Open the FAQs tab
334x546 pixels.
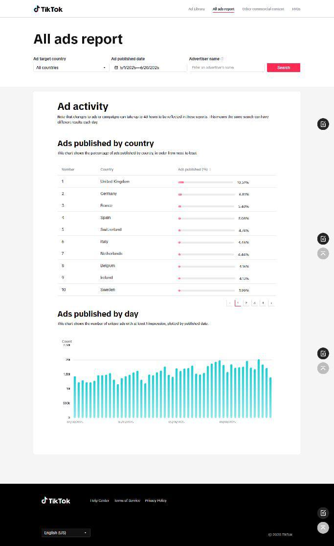click(x=296, y=9)
